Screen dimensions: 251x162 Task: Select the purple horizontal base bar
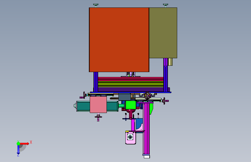(x=131, y=89)
